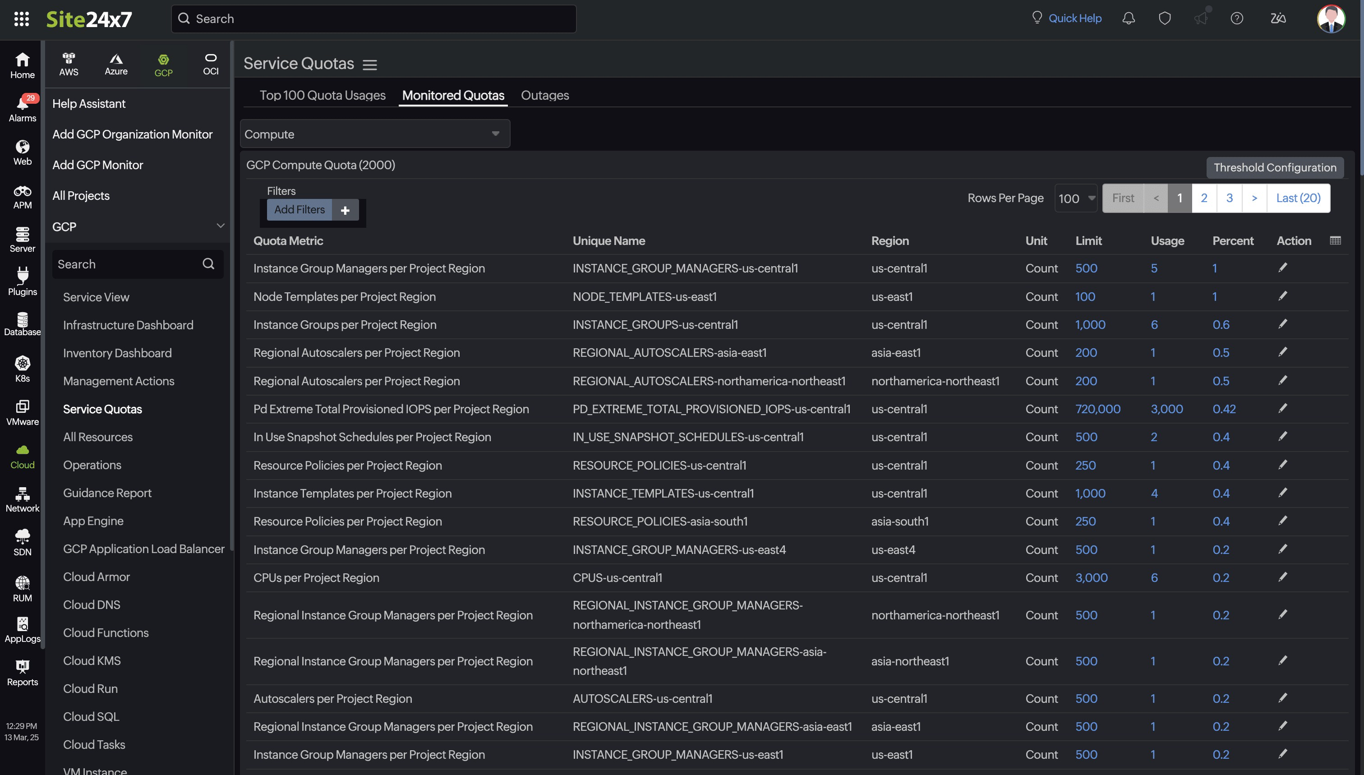Image resolution: width=1364 pixels, height=775 pixels.
Task: Expand the Compute service dropdown
Action: pos(375,134)
